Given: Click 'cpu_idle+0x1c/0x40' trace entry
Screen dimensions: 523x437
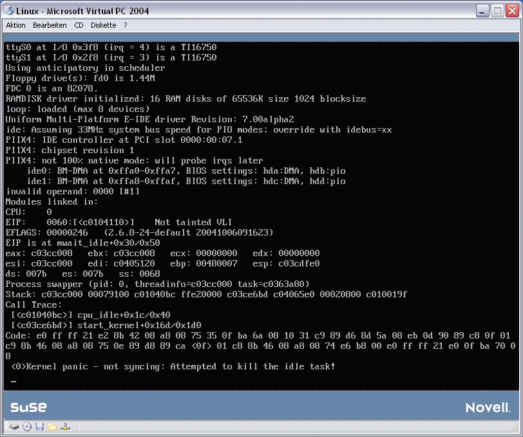Looking at the screenshot, I should tap(124, 315).
